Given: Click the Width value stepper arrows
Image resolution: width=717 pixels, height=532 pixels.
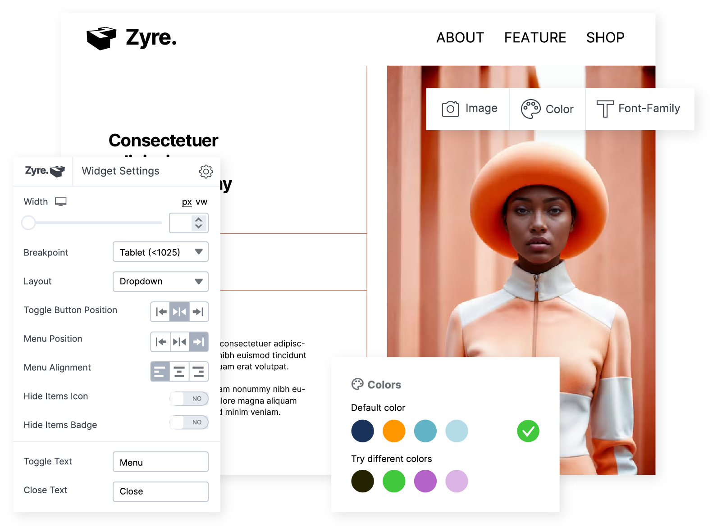Looking at the screenshot, I should pyautogui.click(x=198, y=223).
